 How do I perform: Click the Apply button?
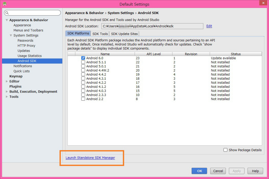[x=237, y=171]
